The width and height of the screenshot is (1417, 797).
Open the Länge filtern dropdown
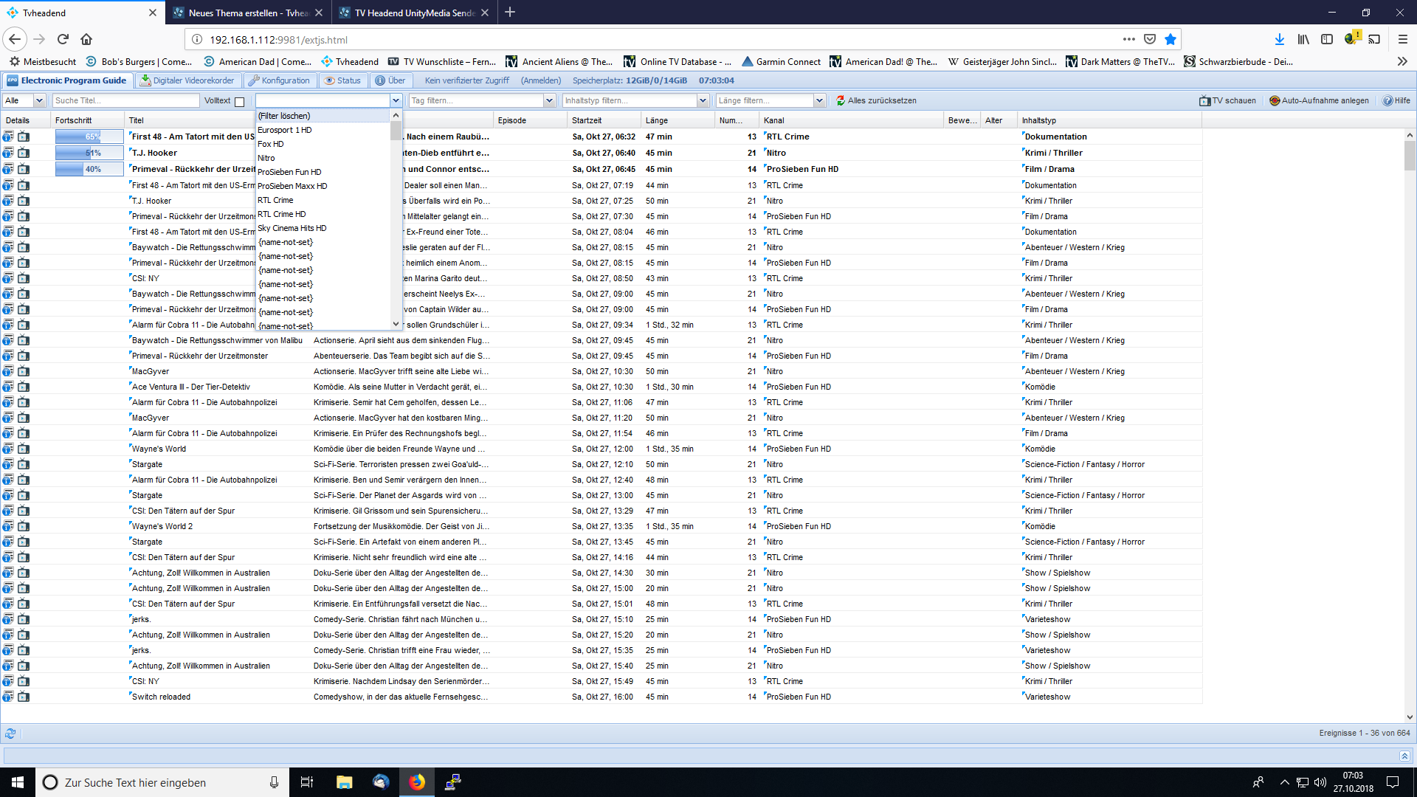pyautogui.click(x=819, y=100)
